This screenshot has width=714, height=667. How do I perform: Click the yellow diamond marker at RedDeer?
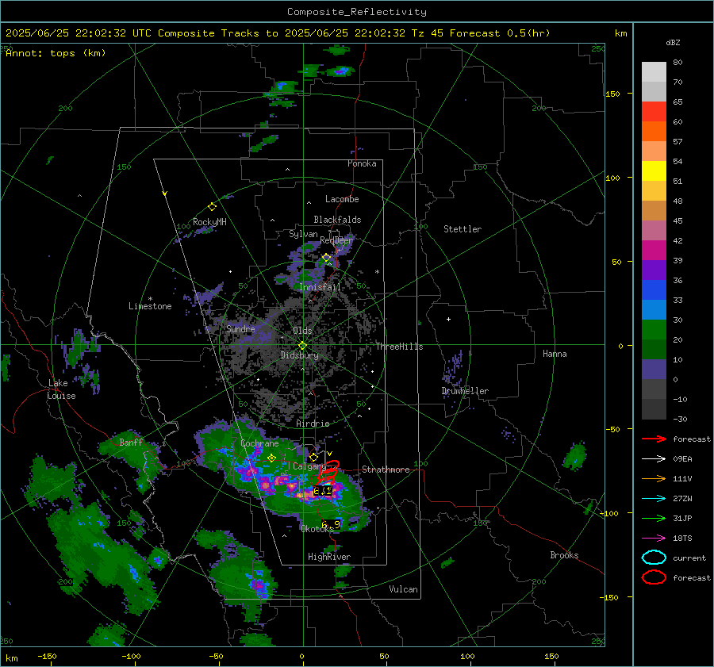[326, 258]
